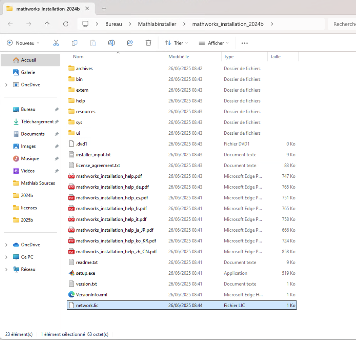Image resolution: width=356 pixels, height=340 pixels.
Task: Click the Back navigation arrow
Action: point(10,24)
